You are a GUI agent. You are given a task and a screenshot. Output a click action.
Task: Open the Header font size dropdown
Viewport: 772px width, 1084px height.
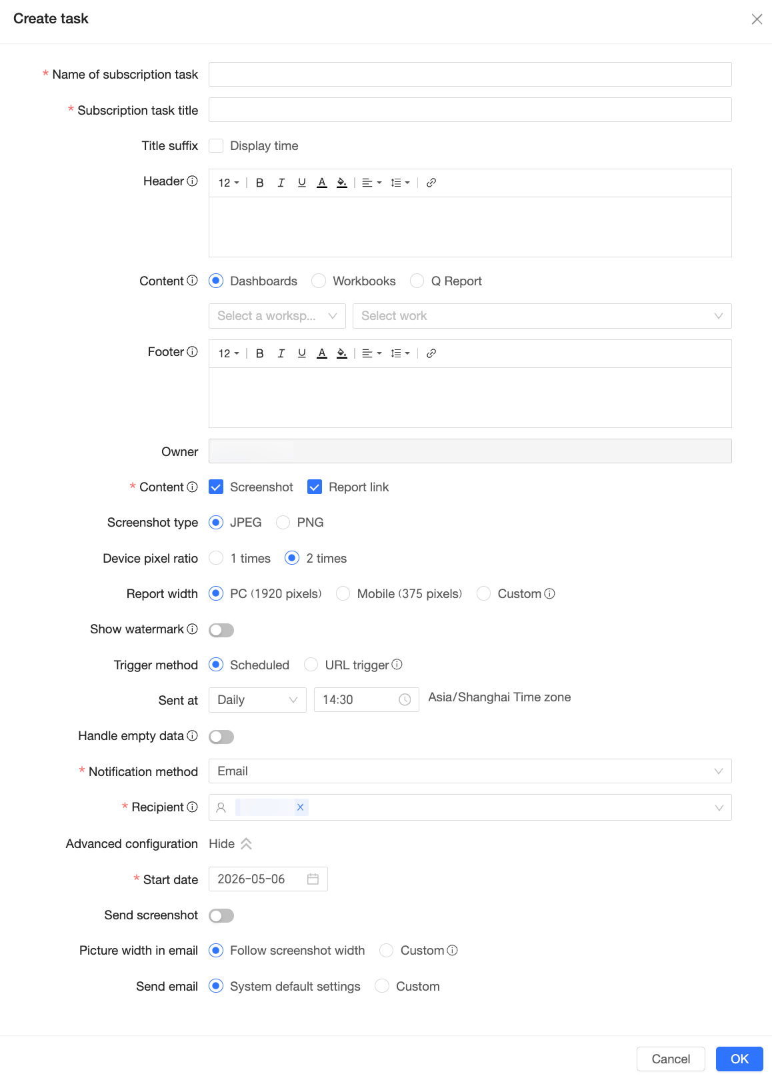click(229, 183)
